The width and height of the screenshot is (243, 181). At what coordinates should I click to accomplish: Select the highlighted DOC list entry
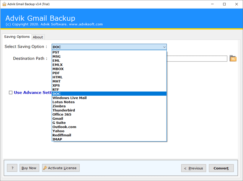point(109,94)
